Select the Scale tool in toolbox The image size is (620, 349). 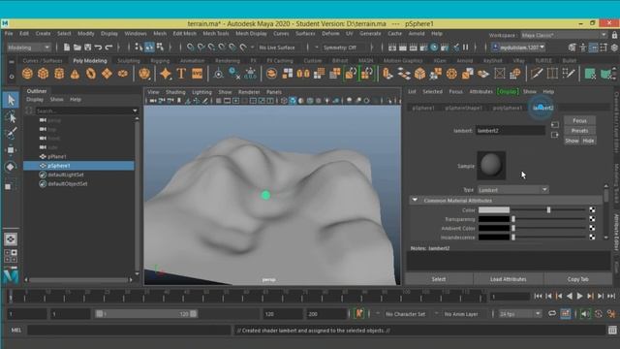pyautogui.click(x=9, y=185)
